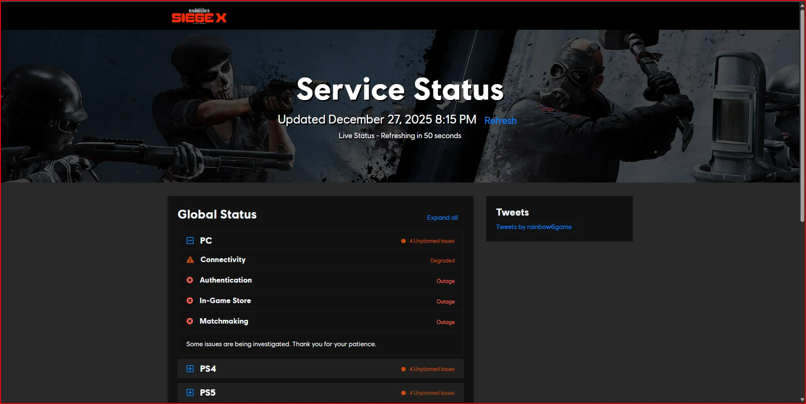This screenshot has width=806, height=404.
Task: Select the PS5 platform heading
Action: coord(207,392)
